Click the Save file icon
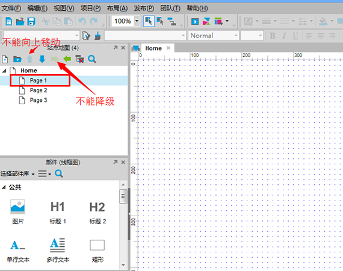343x271 pixels. tap(31, 21)
